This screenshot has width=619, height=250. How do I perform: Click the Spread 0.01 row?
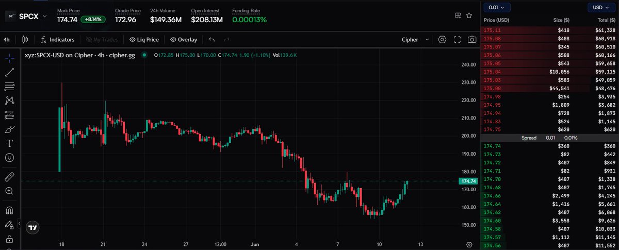[x=549, y=138]
